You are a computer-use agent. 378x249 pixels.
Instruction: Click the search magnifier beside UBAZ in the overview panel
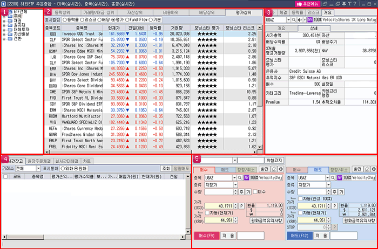[x=294, y=20]
